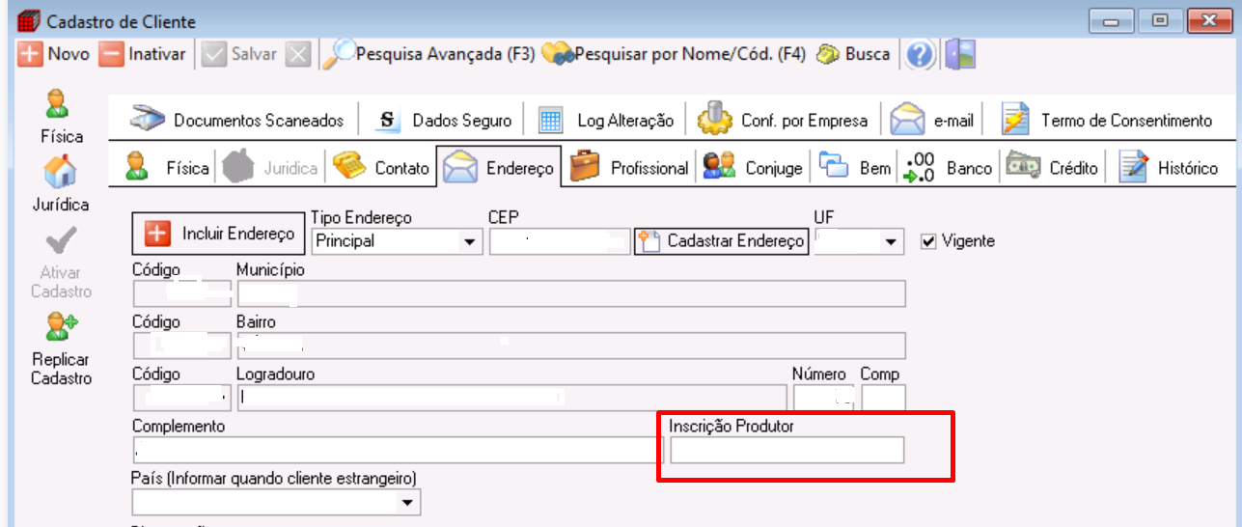Viewport: 1242px width, 527px height.
Task: Click the Código field beside Logradouro
Action: point(182,398)
